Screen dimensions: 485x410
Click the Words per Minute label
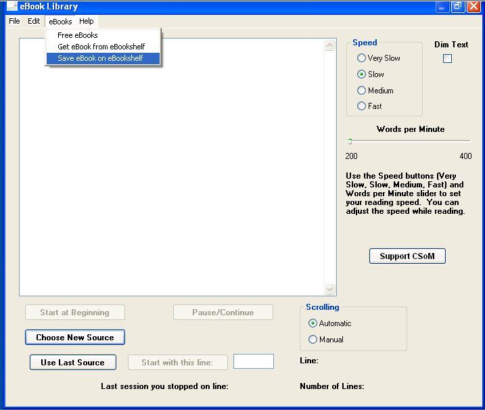[411, 129]
